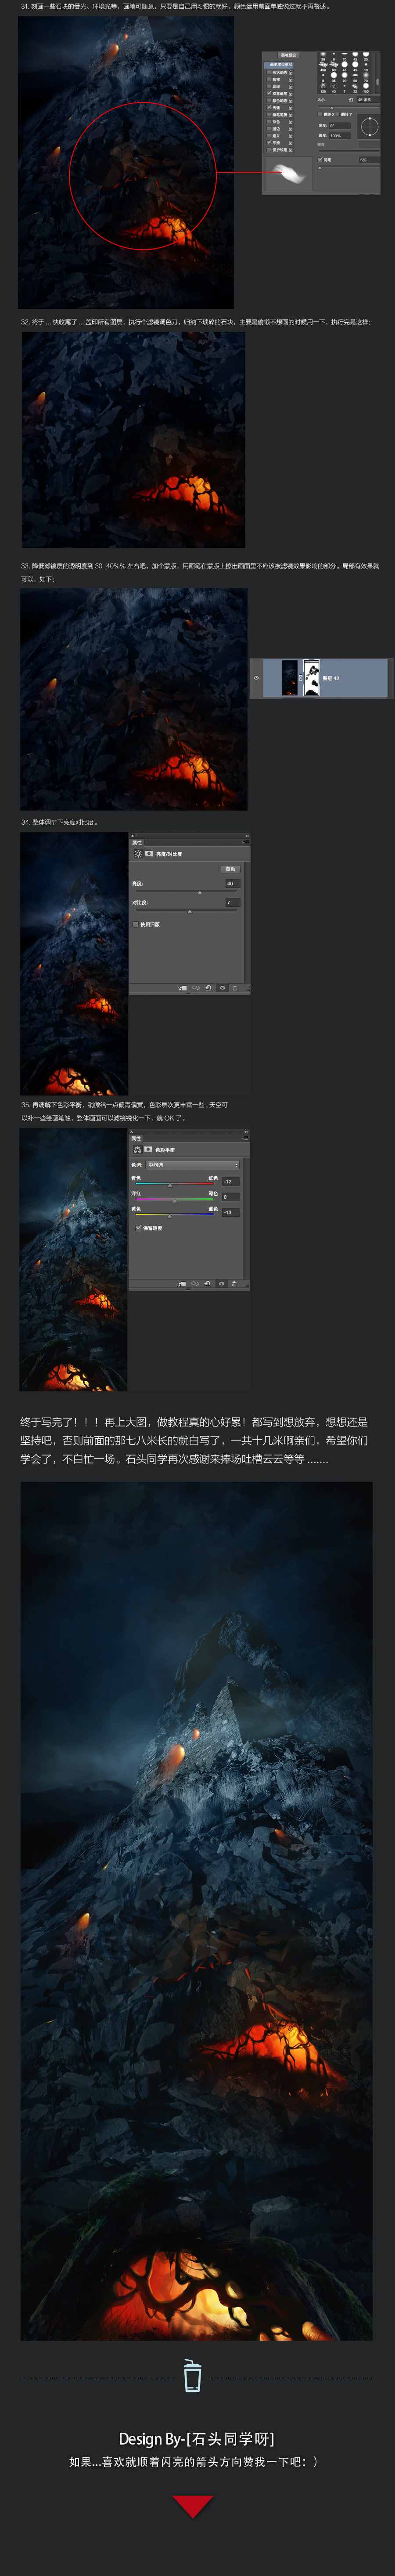
Task: Select the 画笔笔尖形状 brush tip shape row
Action: (x=279, y=65)
